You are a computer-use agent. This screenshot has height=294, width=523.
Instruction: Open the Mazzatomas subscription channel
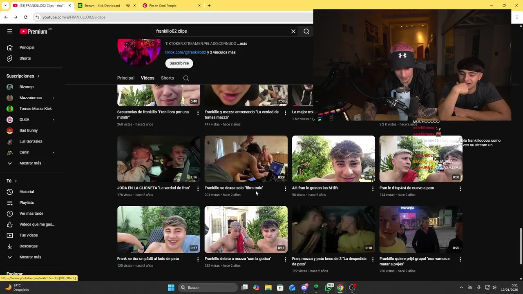pyautogui.click(x=31, y=98)
